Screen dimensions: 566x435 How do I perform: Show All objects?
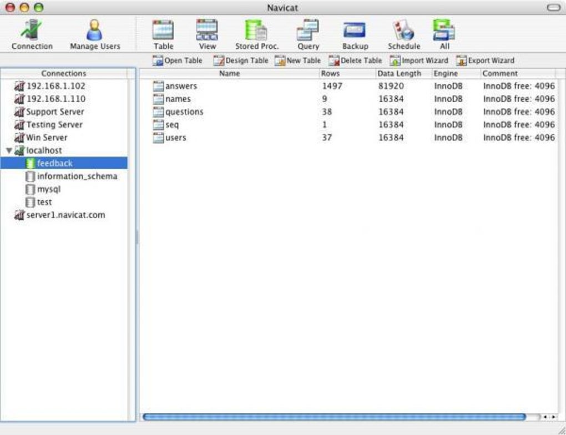click(444, 34)
